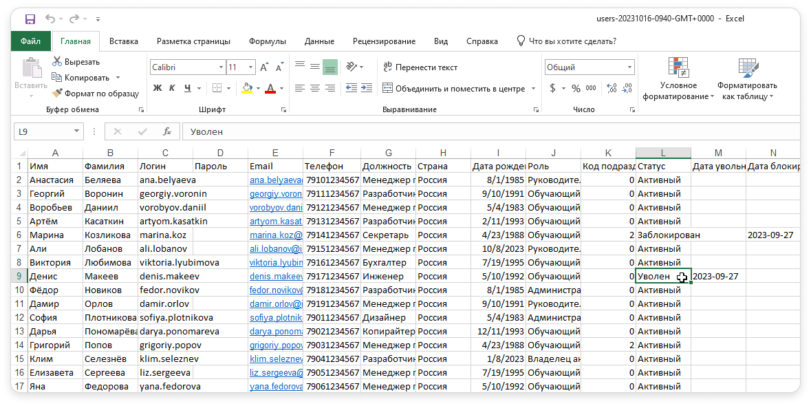811x406 pixels.
Task: Center text horizontally
Action: (314, 89)
